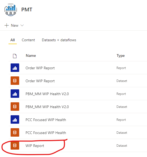
Task: Click the PBM_MM WIP Health V2.0 dataset icon
Action: [x=15, y=107]
